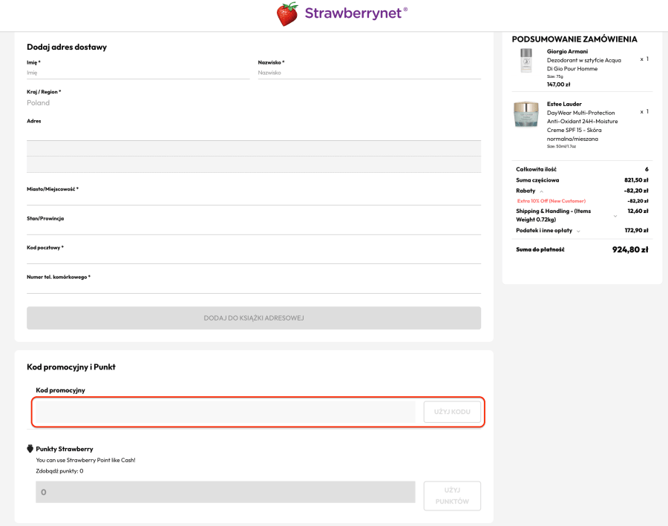The image size is (668, 526).
Task: Expand Shipping & Handling details chevron
Action: pos(615,216)
